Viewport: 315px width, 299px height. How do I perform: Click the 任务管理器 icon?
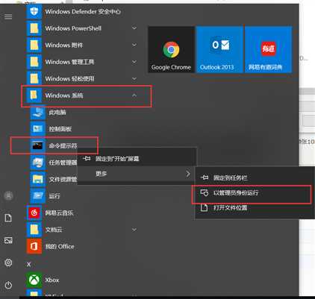point(37,163)
